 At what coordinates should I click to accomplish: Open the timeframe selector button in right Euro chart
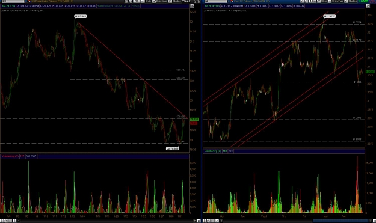click(x=313, y=1)
